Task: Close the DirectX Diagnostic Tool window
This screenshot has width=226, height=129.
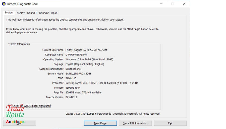Action: (x=184, y=4)
